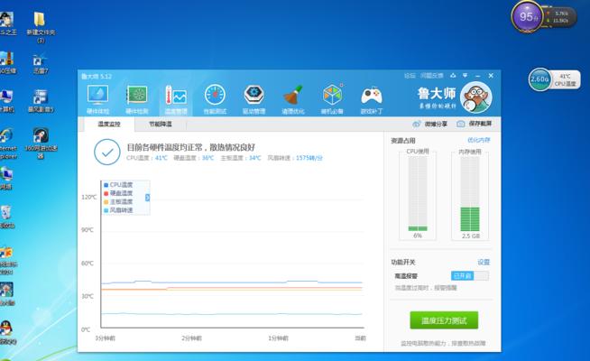Open the 设置 settings link
This screenshot has width=590, height=361.
pos(484,262)
